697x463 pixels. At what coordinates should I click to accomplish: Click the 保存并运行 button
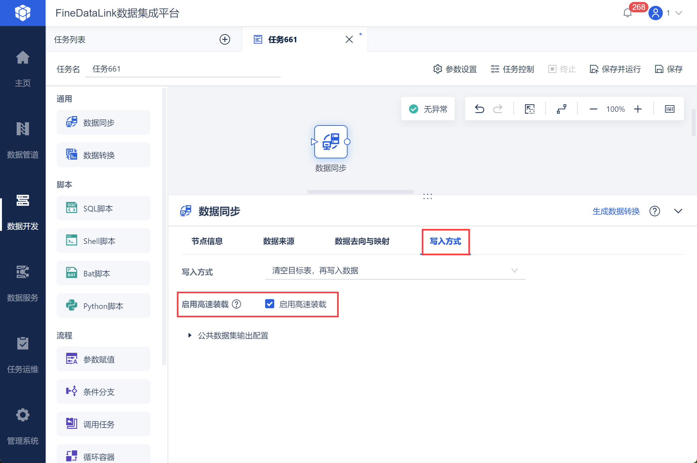[x=615, y=69]
